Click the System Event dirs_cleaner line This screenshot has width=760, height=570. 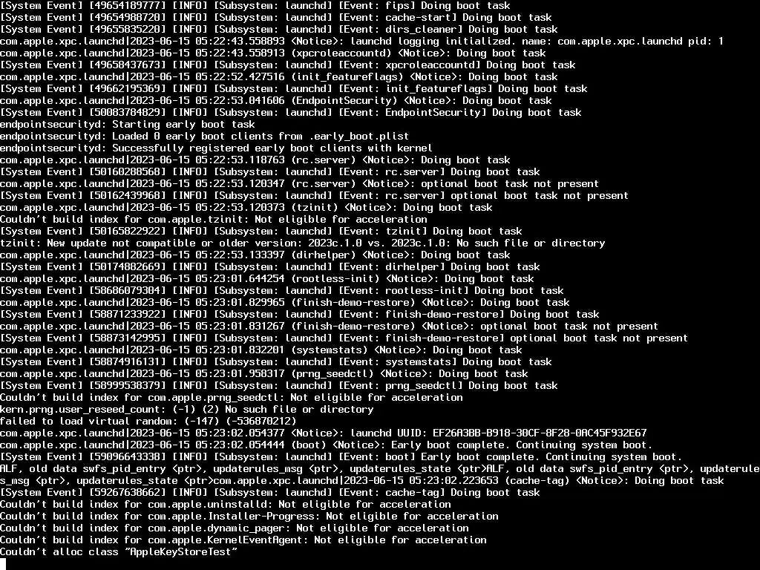279,30
